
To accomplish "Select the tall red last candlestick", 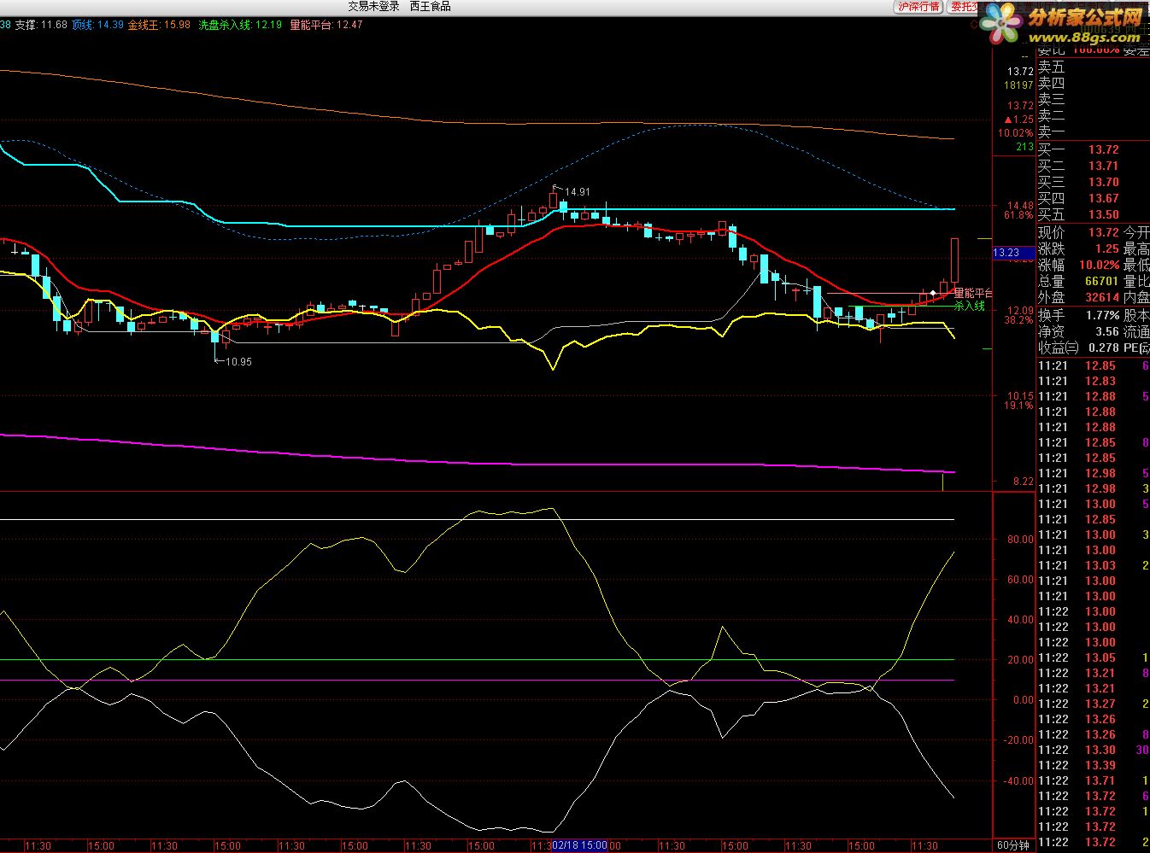I will 954,260.
